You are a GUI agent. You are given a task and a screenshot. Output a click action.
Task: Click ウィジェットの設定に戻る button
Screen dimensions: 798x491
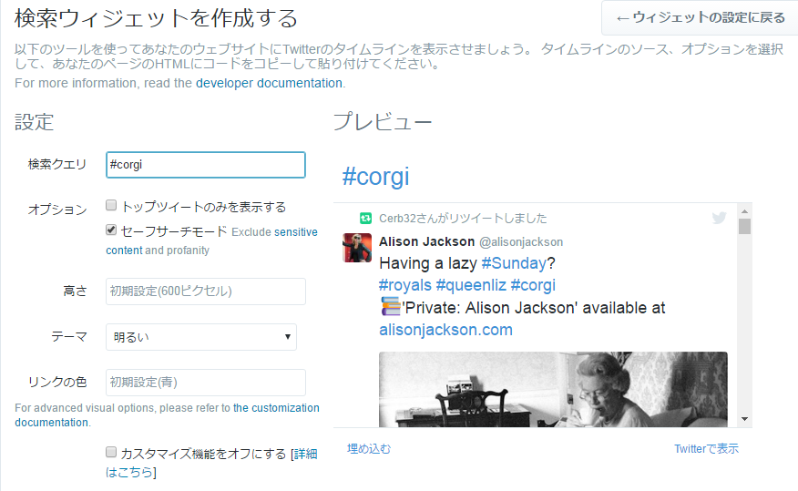pos(700,18)
